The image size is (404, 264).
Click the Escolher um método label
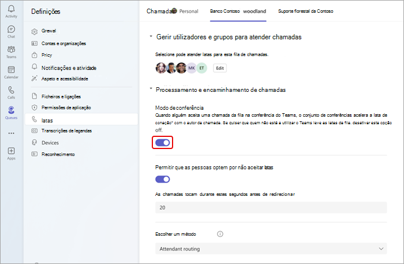click(175, 234)
